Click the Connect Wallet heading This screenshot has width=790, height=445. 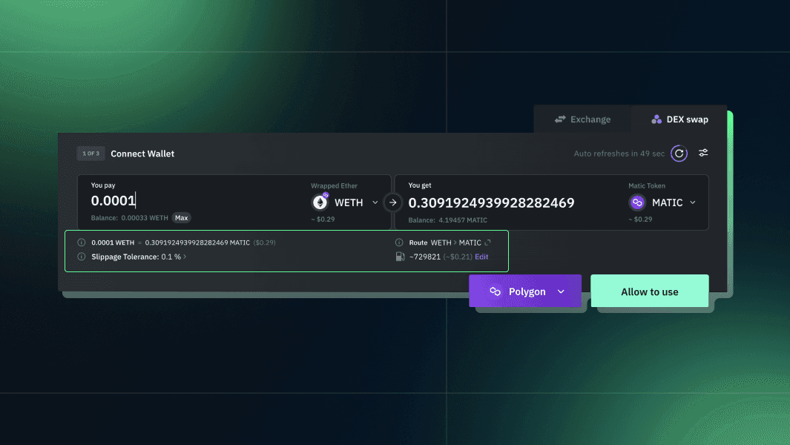coord(142,154)
